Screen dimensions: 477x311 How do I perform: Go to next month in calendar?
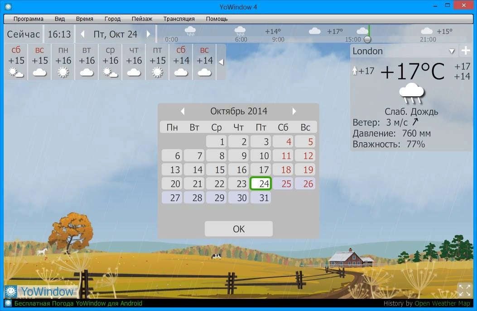(294, 111)
